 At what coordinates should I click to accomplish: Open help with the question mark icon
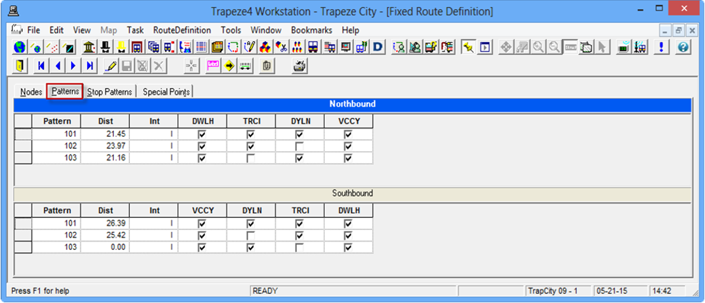point(683,47)
